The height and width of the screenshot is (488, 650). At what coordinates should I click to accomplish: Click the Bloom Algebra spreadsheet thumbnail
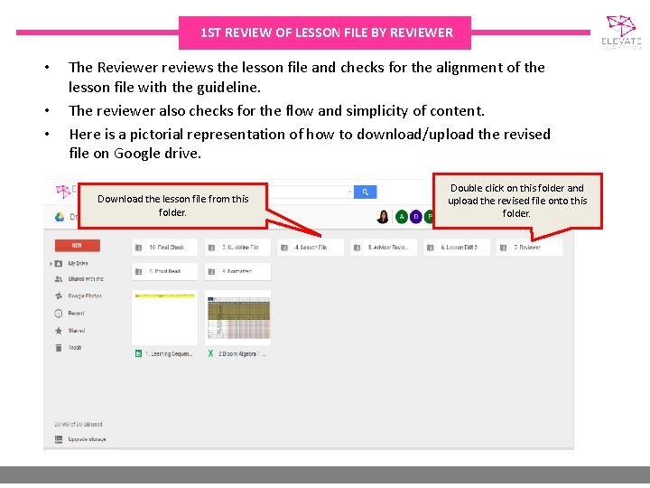237,318
